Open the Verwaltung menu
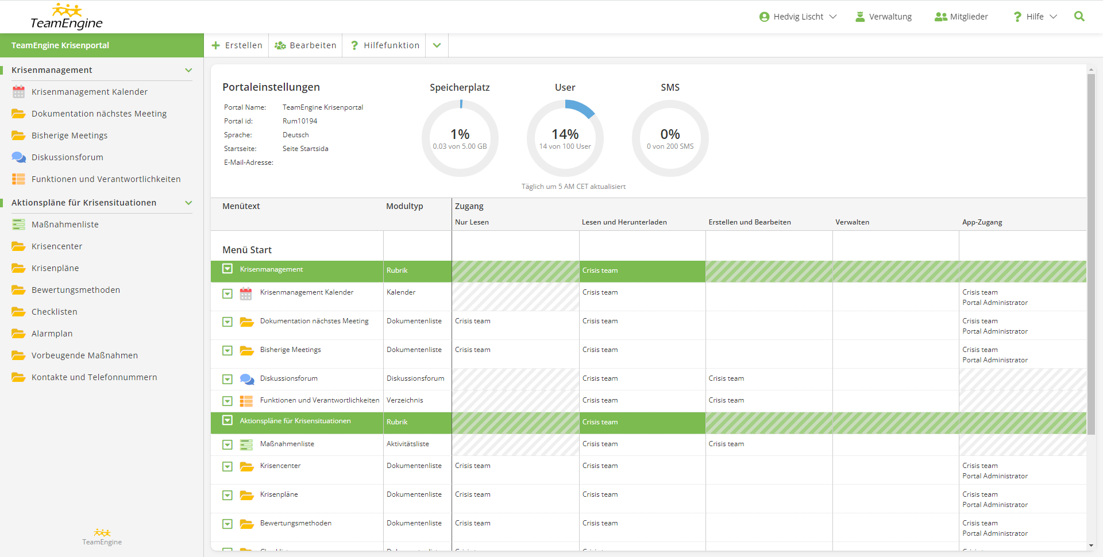This screenshot has width=1103, height=557. (884, 17)
